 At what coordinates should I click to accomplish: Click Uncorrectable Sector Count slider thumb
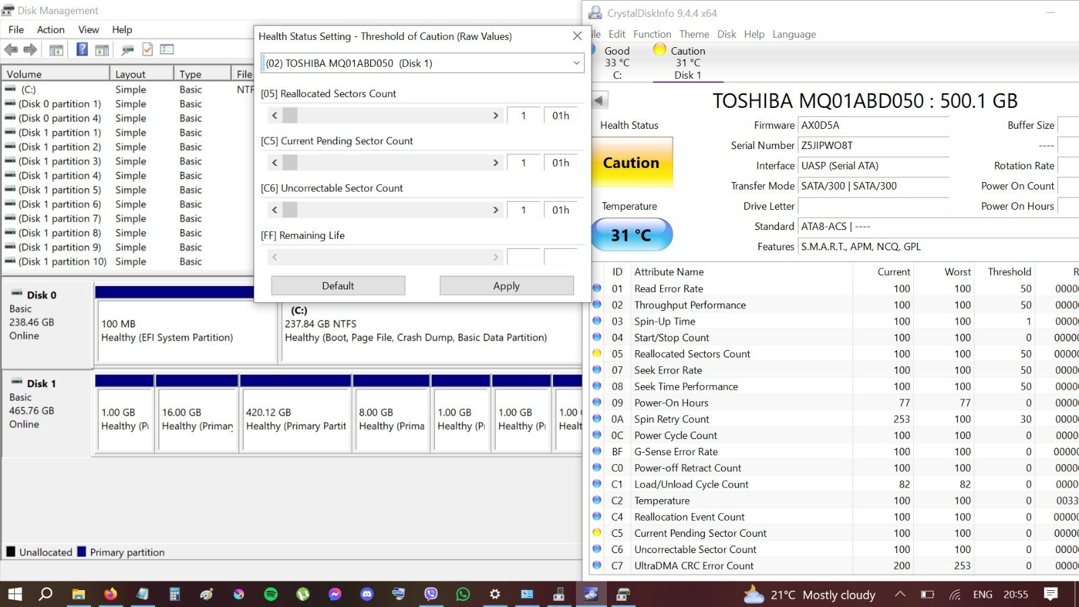290,210
